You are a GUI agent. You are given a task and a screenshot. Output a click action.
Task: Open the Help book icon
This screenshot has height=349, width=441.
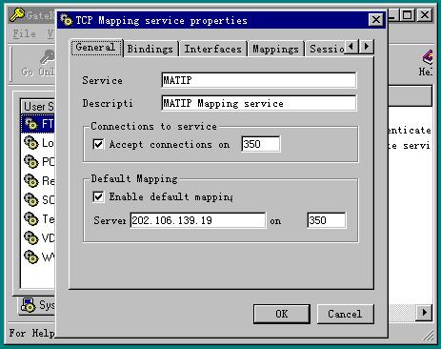tap(428, 58)
